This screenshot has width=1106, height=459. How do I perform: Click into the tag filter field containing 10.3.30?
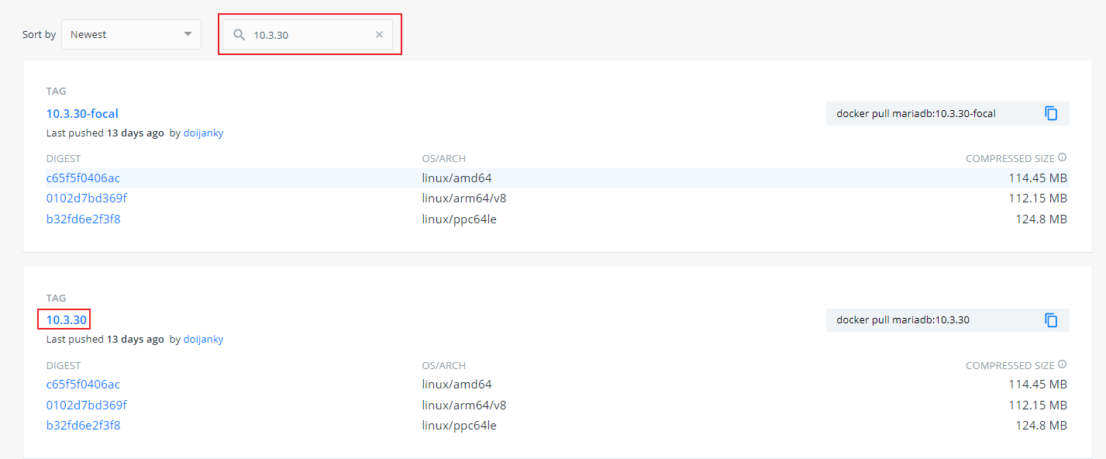pos(308,35)
